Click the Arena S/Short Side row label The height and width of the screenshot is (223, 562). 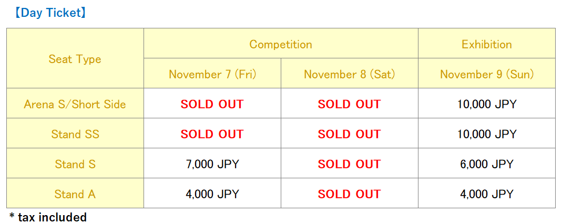click(x=75, y=104)
